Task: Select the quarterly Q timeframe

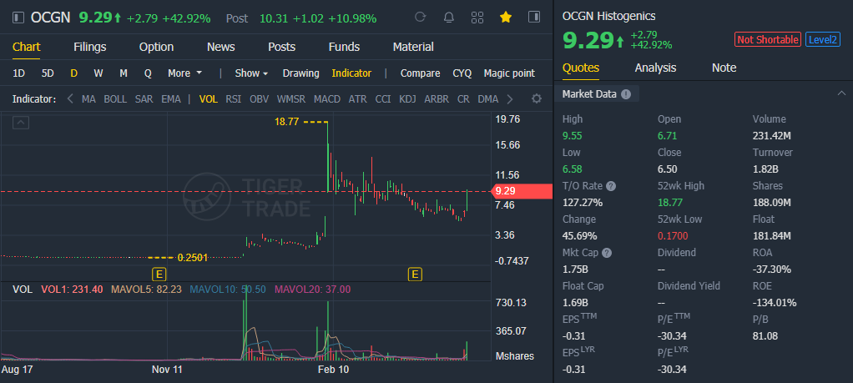Action: (x=148, y=73)
